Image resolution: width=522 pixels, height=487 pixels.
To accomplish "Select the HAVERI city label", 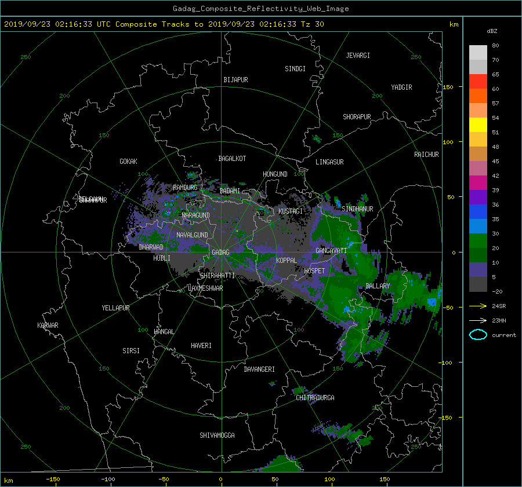I will pos(201,346).
